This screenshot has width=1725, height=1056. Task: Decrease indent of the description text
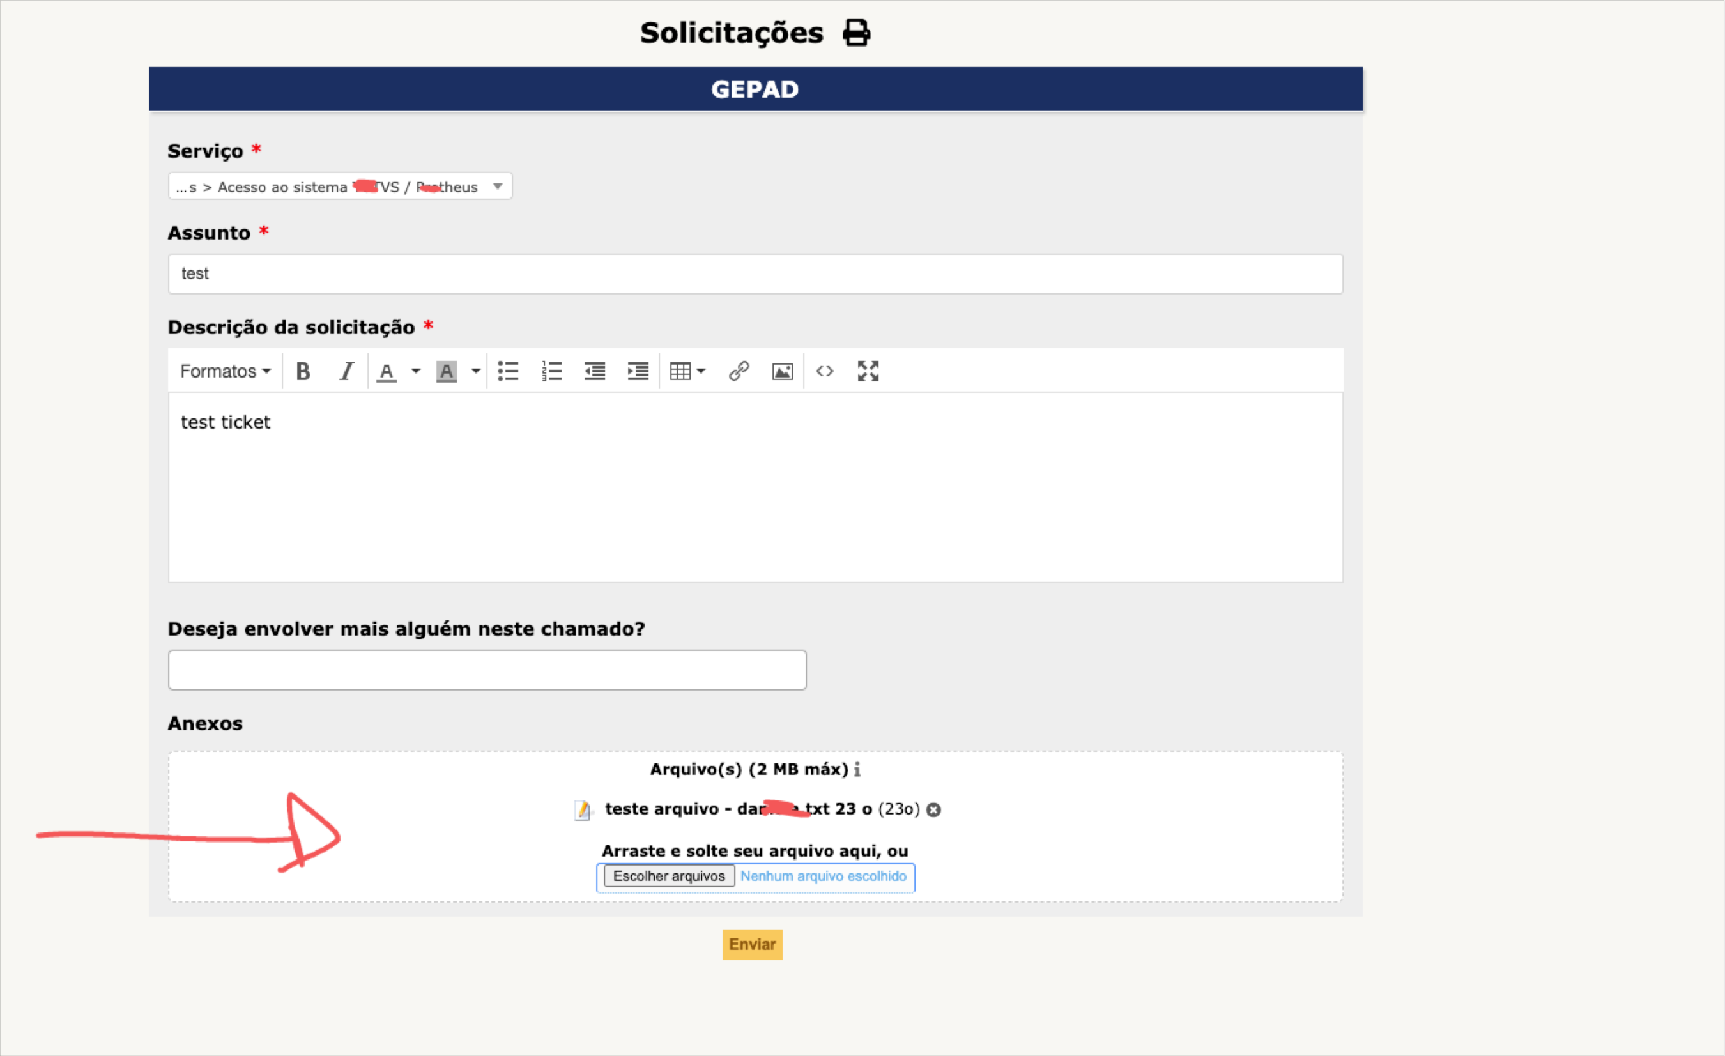tap(594, 371)
